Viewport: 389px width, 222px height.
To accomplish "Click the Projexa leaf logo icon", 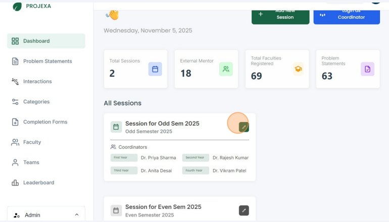I will tap(17, 7).
